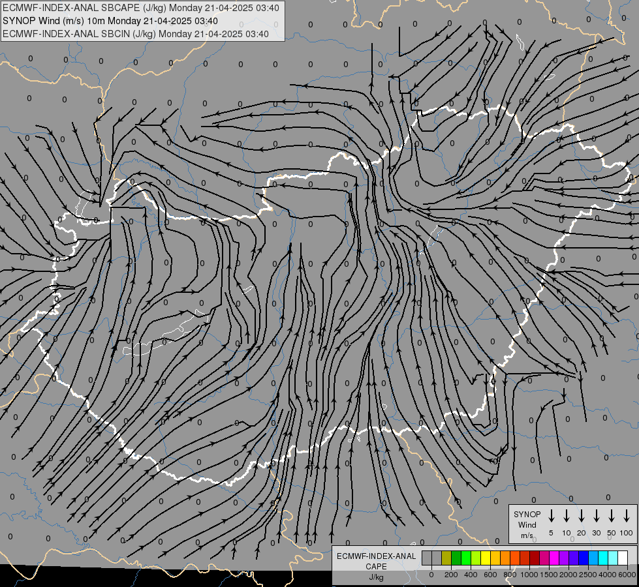Pick the pale cyan swatch starting at 4000
This screenshot has height=587, width=639.
(614, 558)
